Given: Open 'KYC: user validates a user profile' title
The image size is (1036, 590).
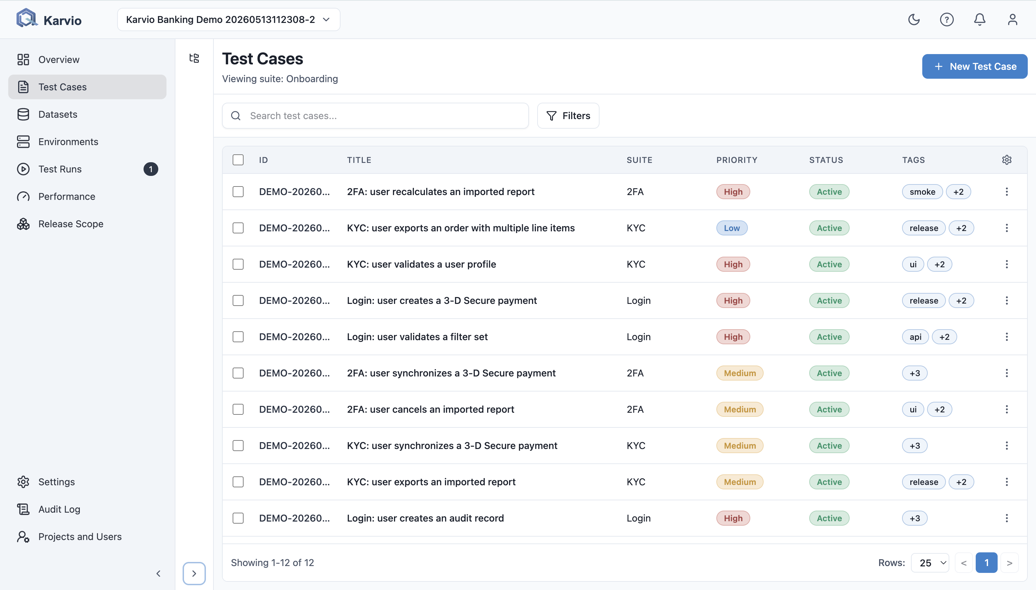Looking at the screenshot, I should pos(421,264).
